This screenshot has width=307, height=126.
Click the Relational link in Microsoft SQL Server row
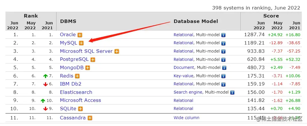tap(183, 51)
